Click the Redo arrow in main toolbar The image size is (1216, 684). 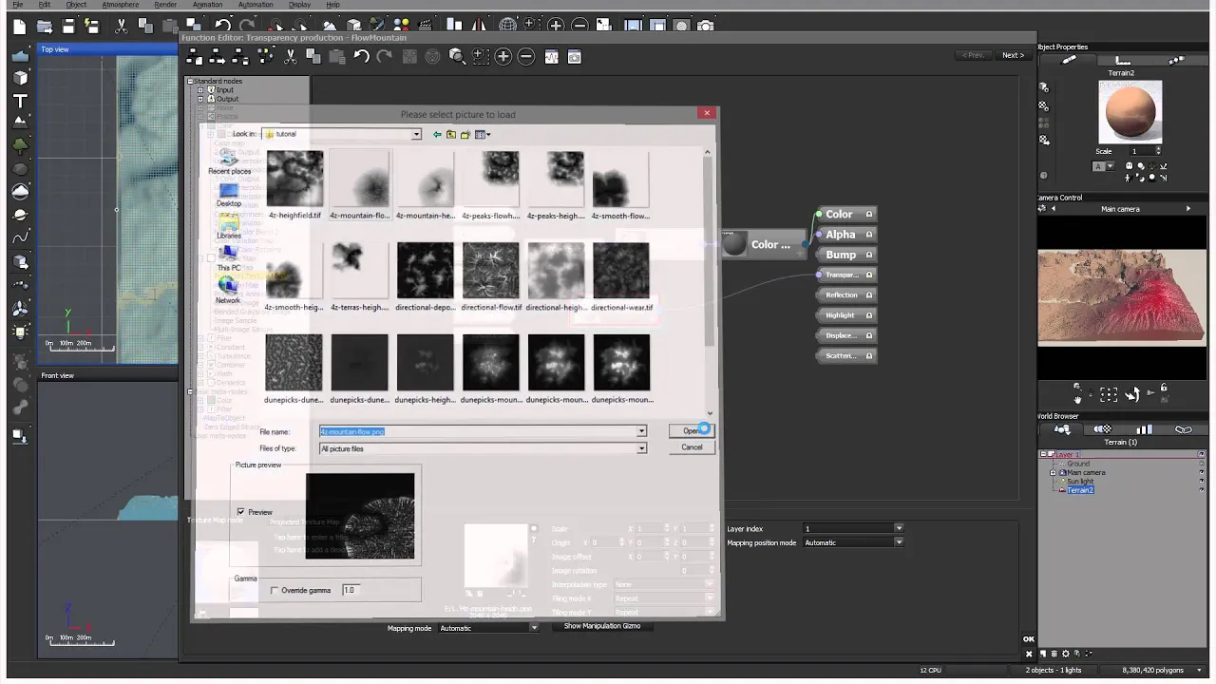247,26
